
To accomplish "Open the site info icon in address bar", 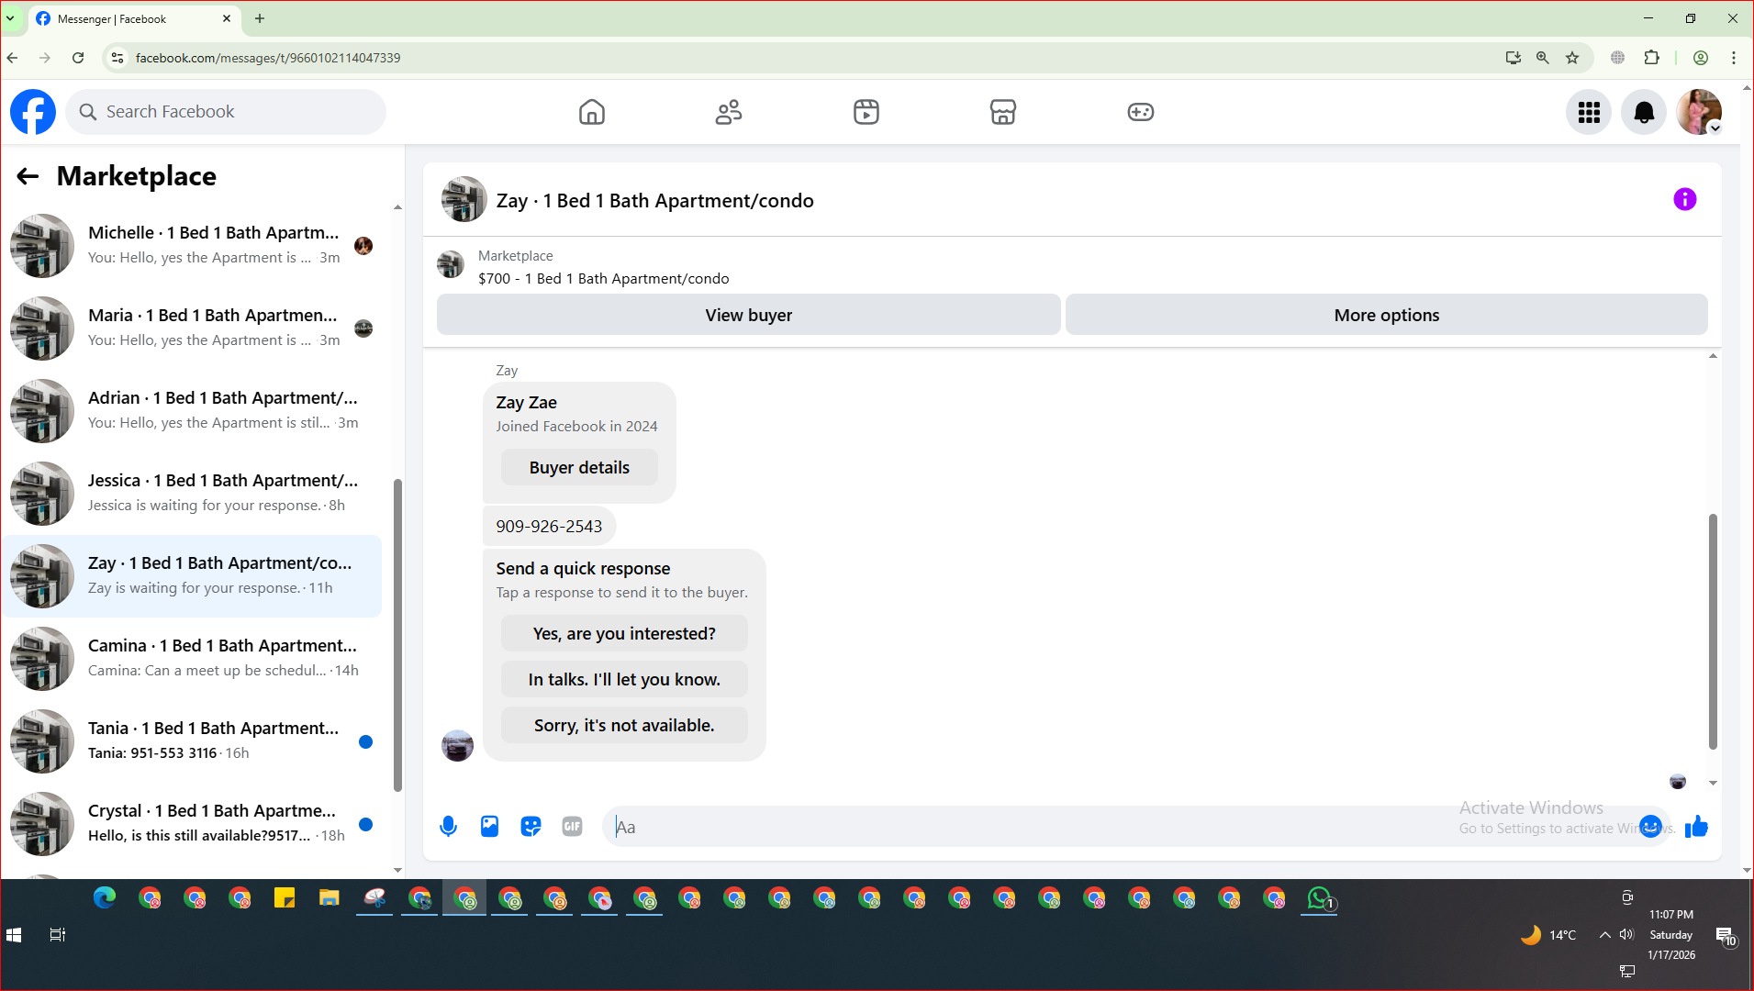I will [x=117, y=58].
